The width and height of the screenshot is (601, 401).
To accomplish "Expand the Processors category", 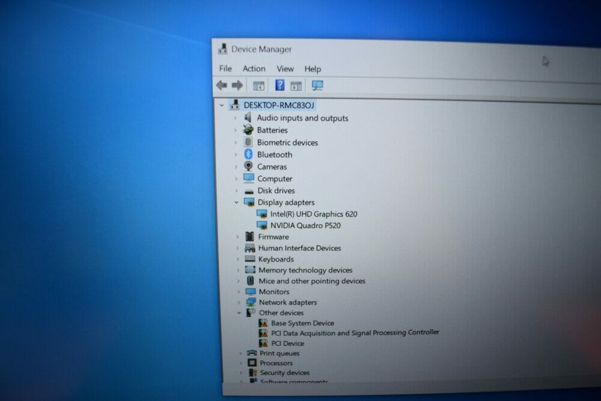I will 241,363.
